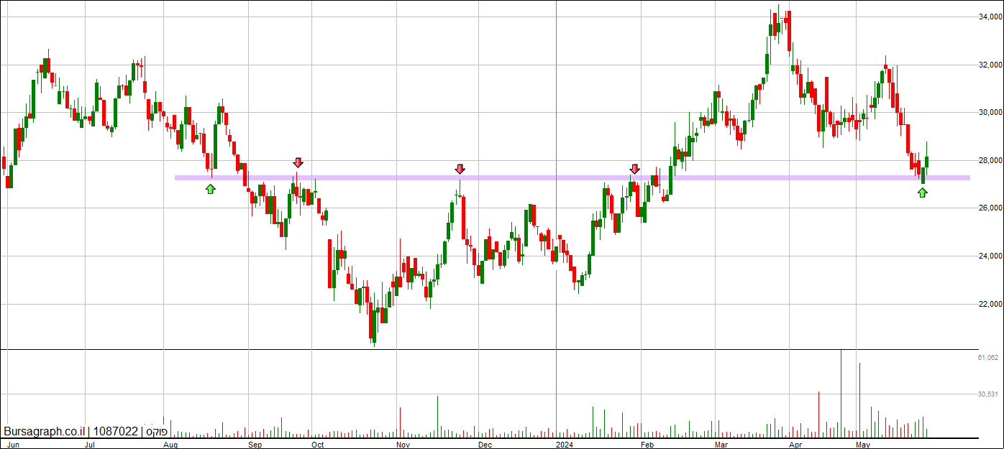1004x449 pixels.
Task: Click the tallest volume bar in April
Action: click(840, 394)
